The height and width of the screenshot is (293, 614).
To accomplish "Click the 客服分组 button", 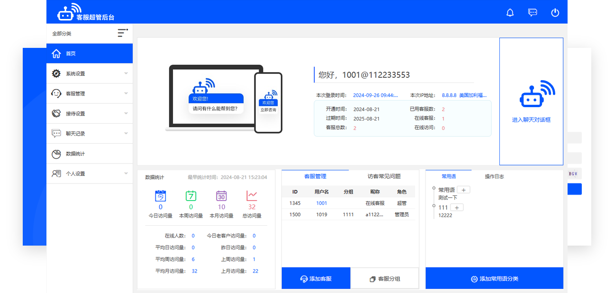I will click(385, 279).
